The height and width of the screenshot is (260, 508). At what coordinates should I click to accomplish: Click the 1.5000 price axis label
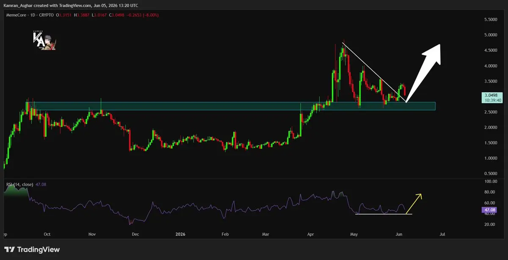(x=490, y=143)
